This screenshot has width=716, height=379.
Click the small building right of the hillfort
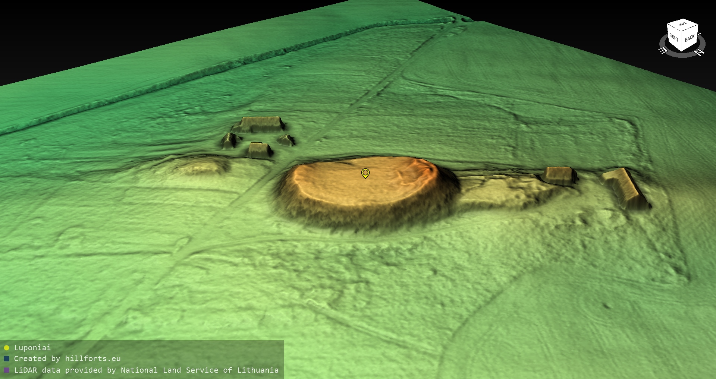[559, 175]
